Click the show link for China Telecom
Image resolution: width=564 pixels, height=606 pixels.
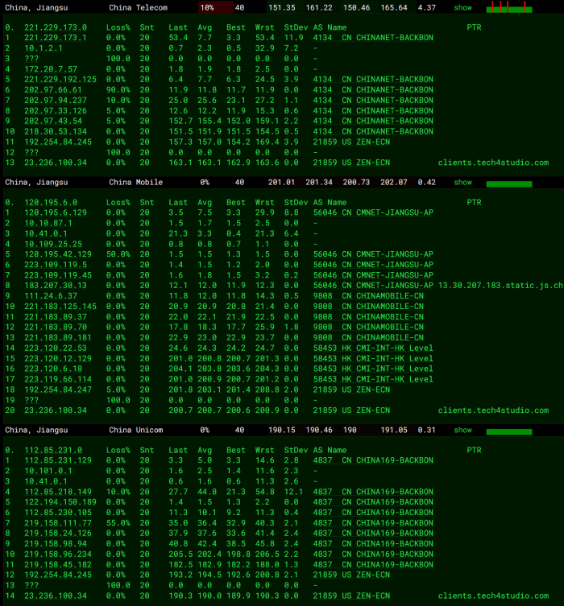pos(462,7)
